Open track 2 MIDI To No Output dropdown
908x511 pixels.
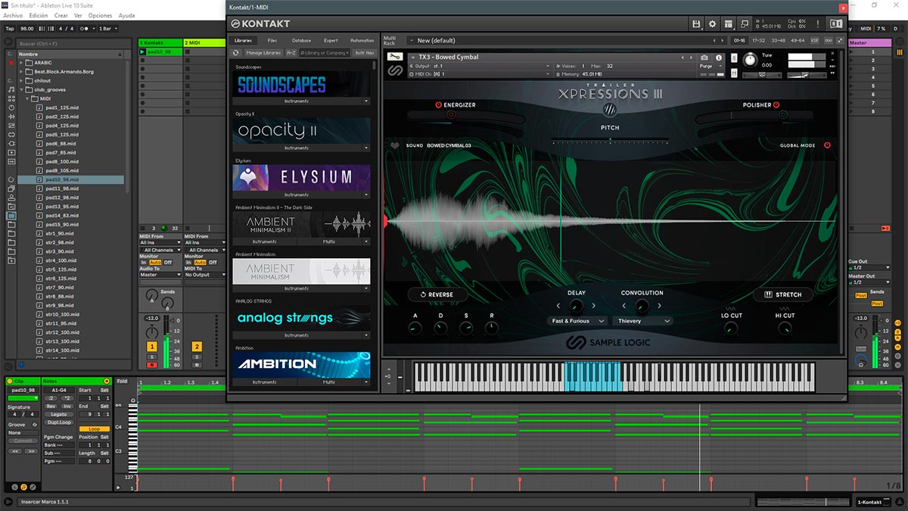pyautogui.click(x=205, y=275)
